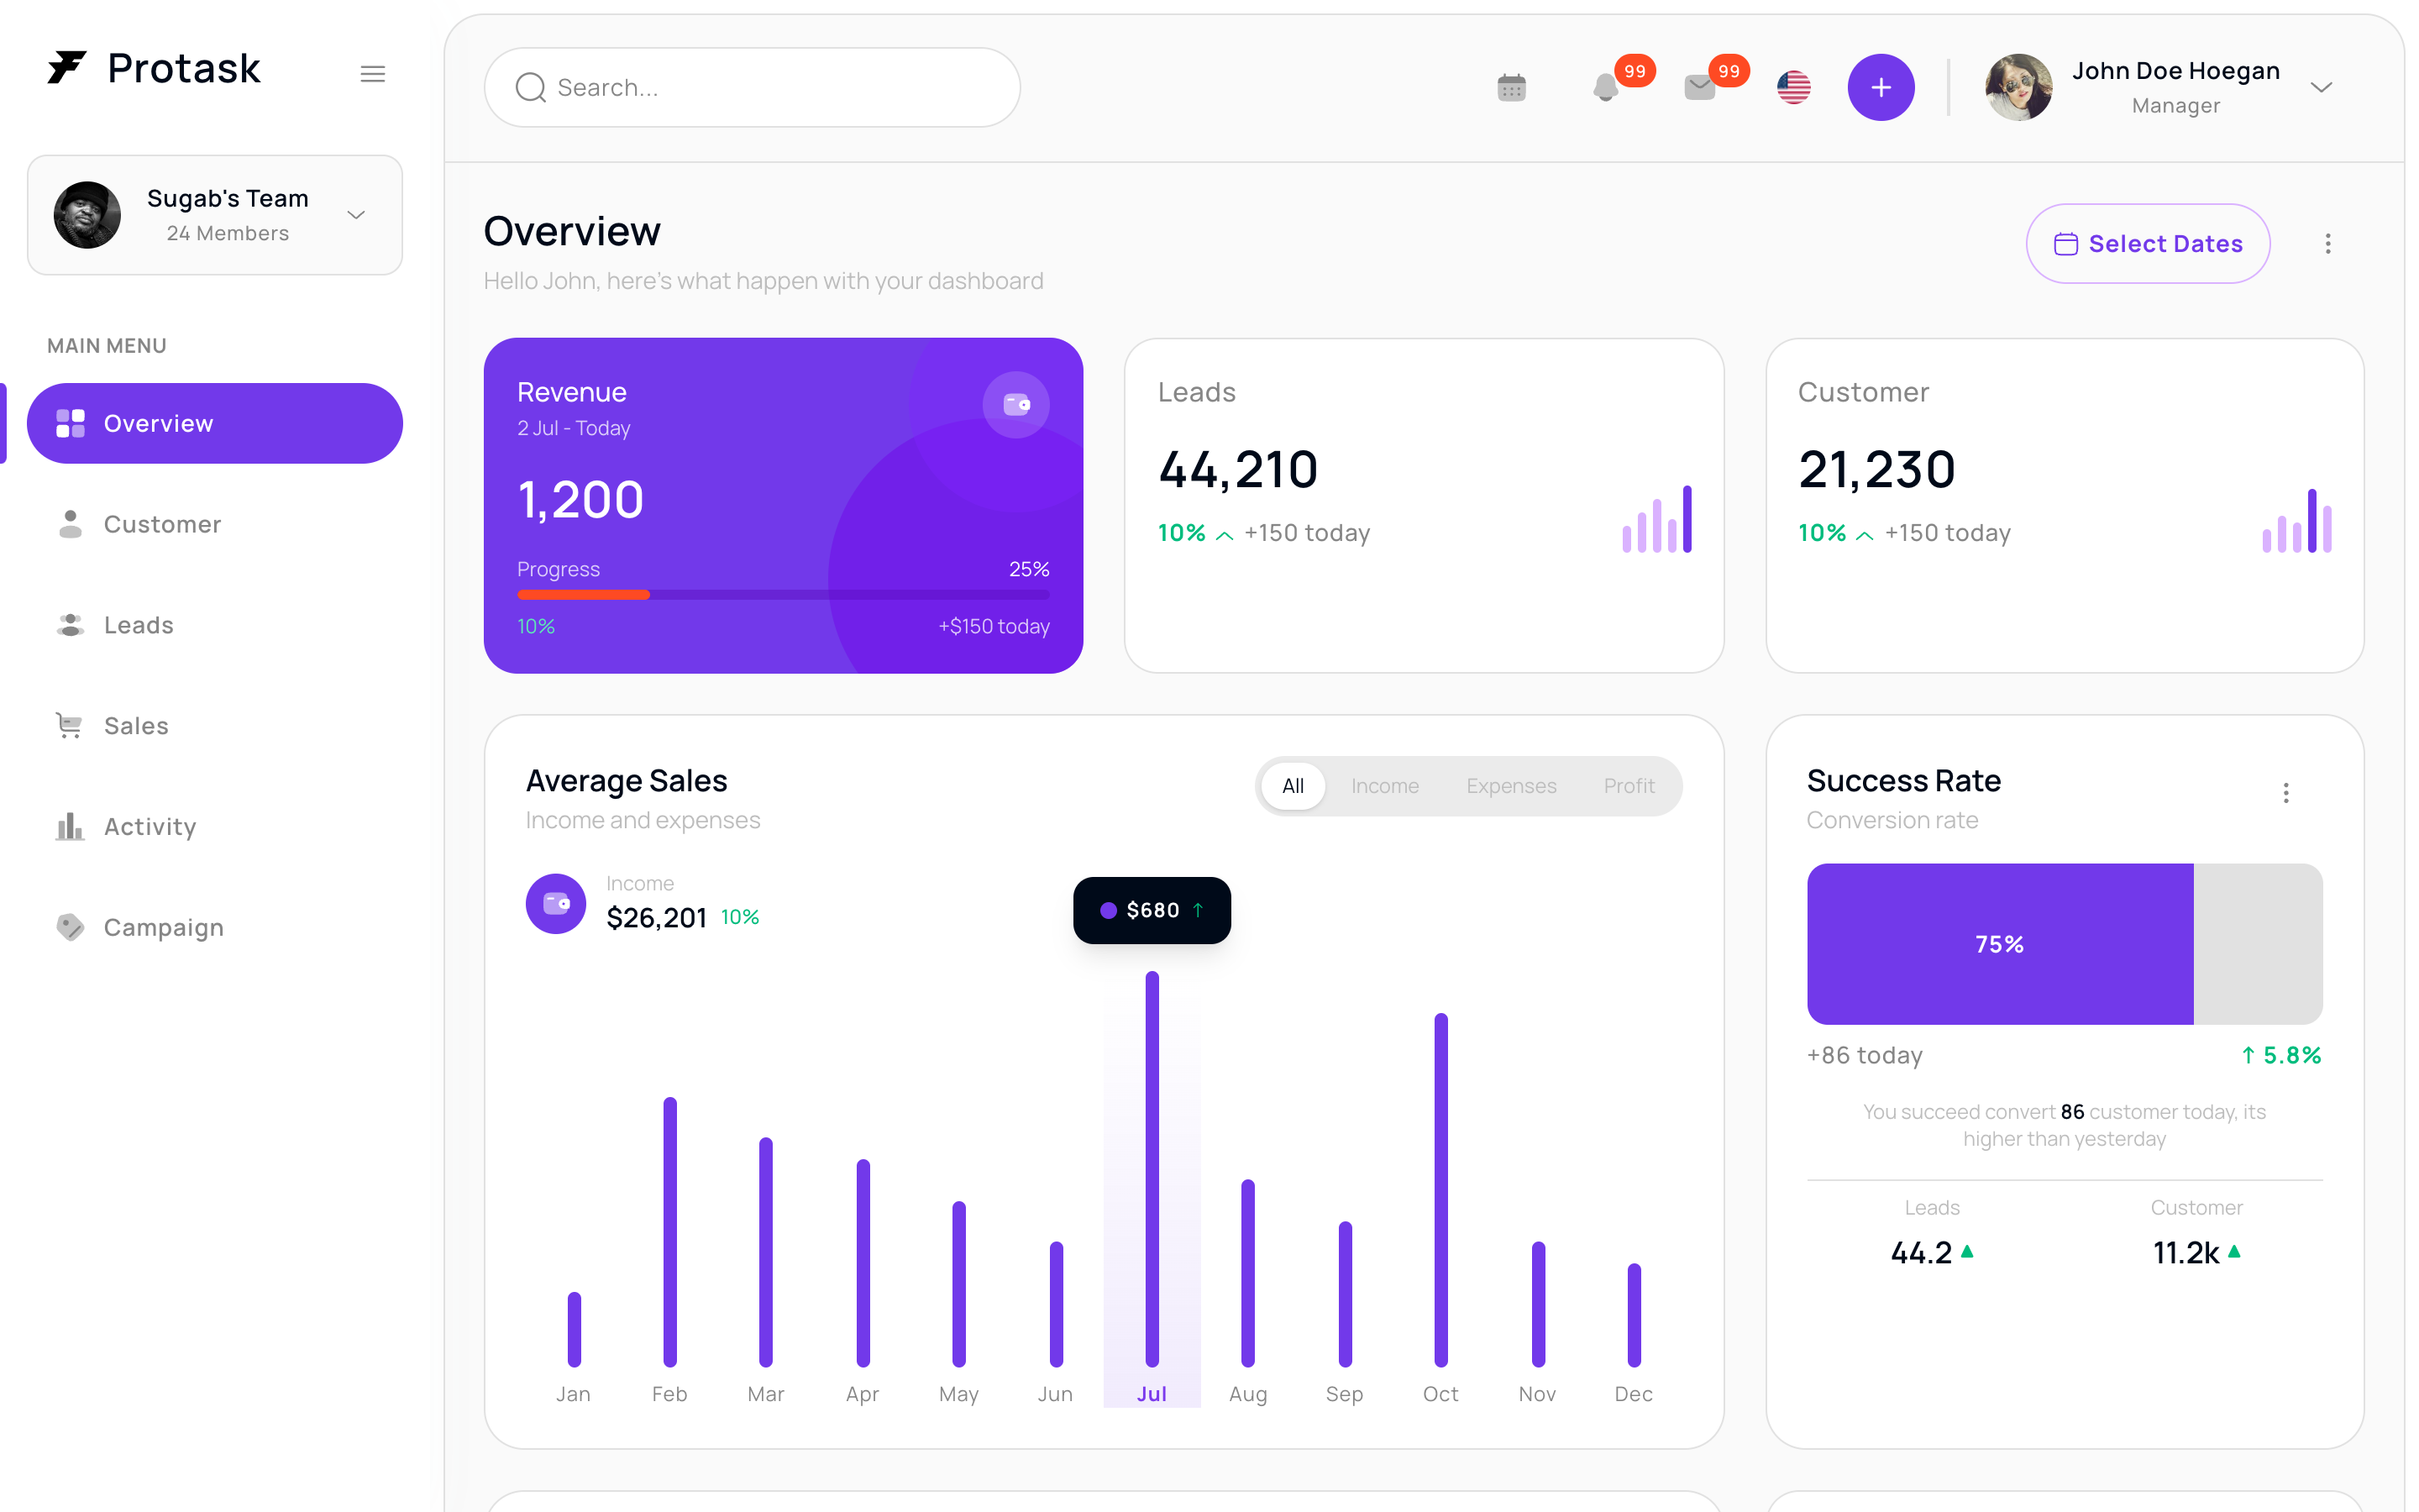Click the '24 Members' text

pyautogui.click(x=228, y=233)
